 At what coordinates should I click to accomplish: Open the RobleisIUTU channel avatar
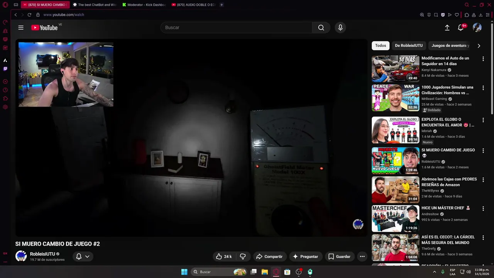21,256
